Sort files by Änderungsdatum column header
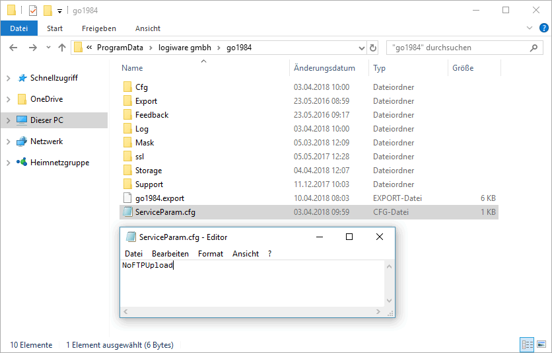 [324, 68]
